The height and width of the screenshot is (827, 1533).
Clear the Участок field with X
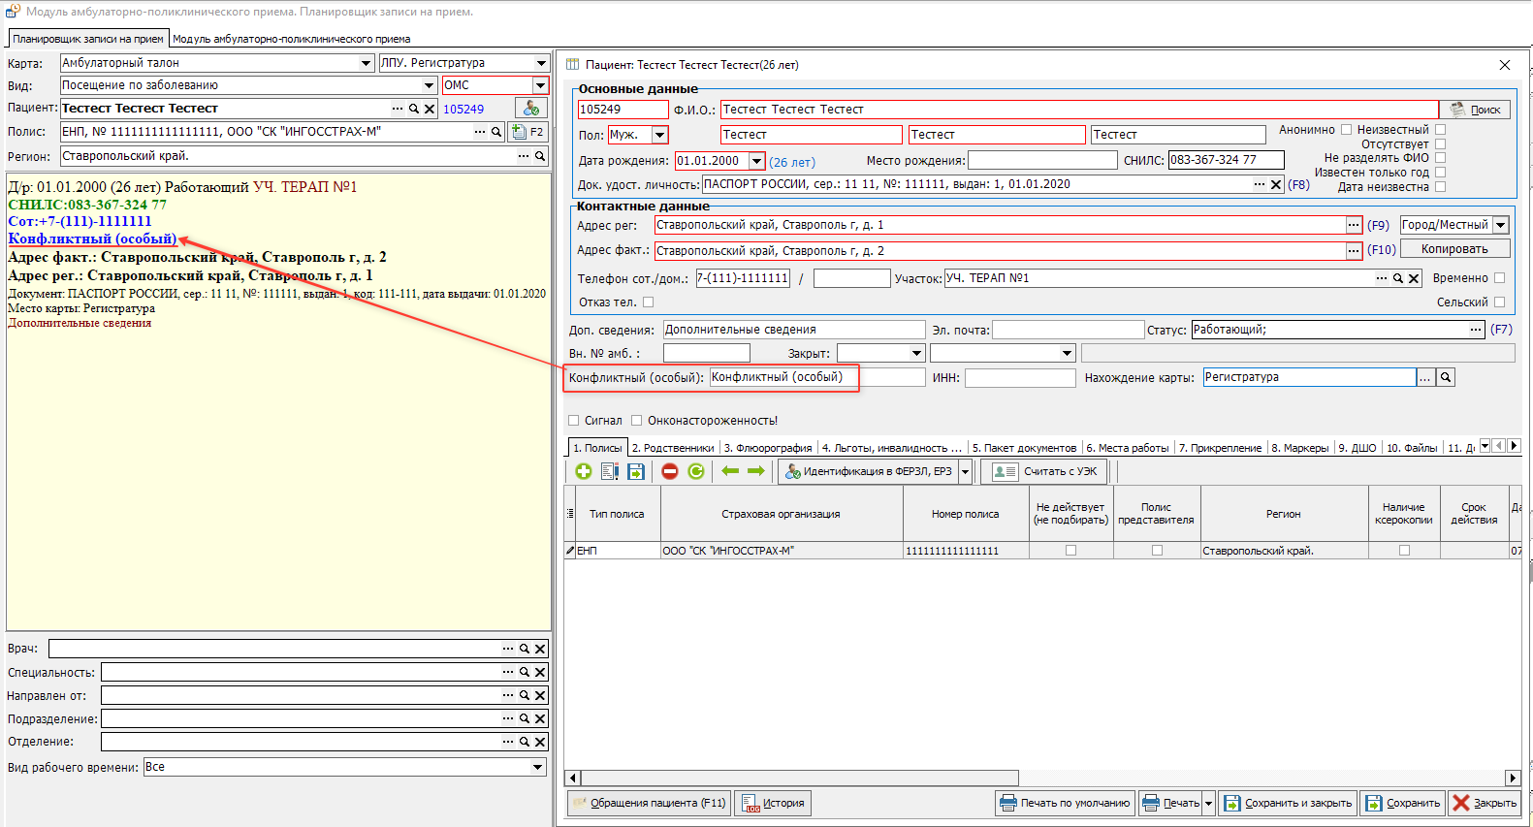1414,278
